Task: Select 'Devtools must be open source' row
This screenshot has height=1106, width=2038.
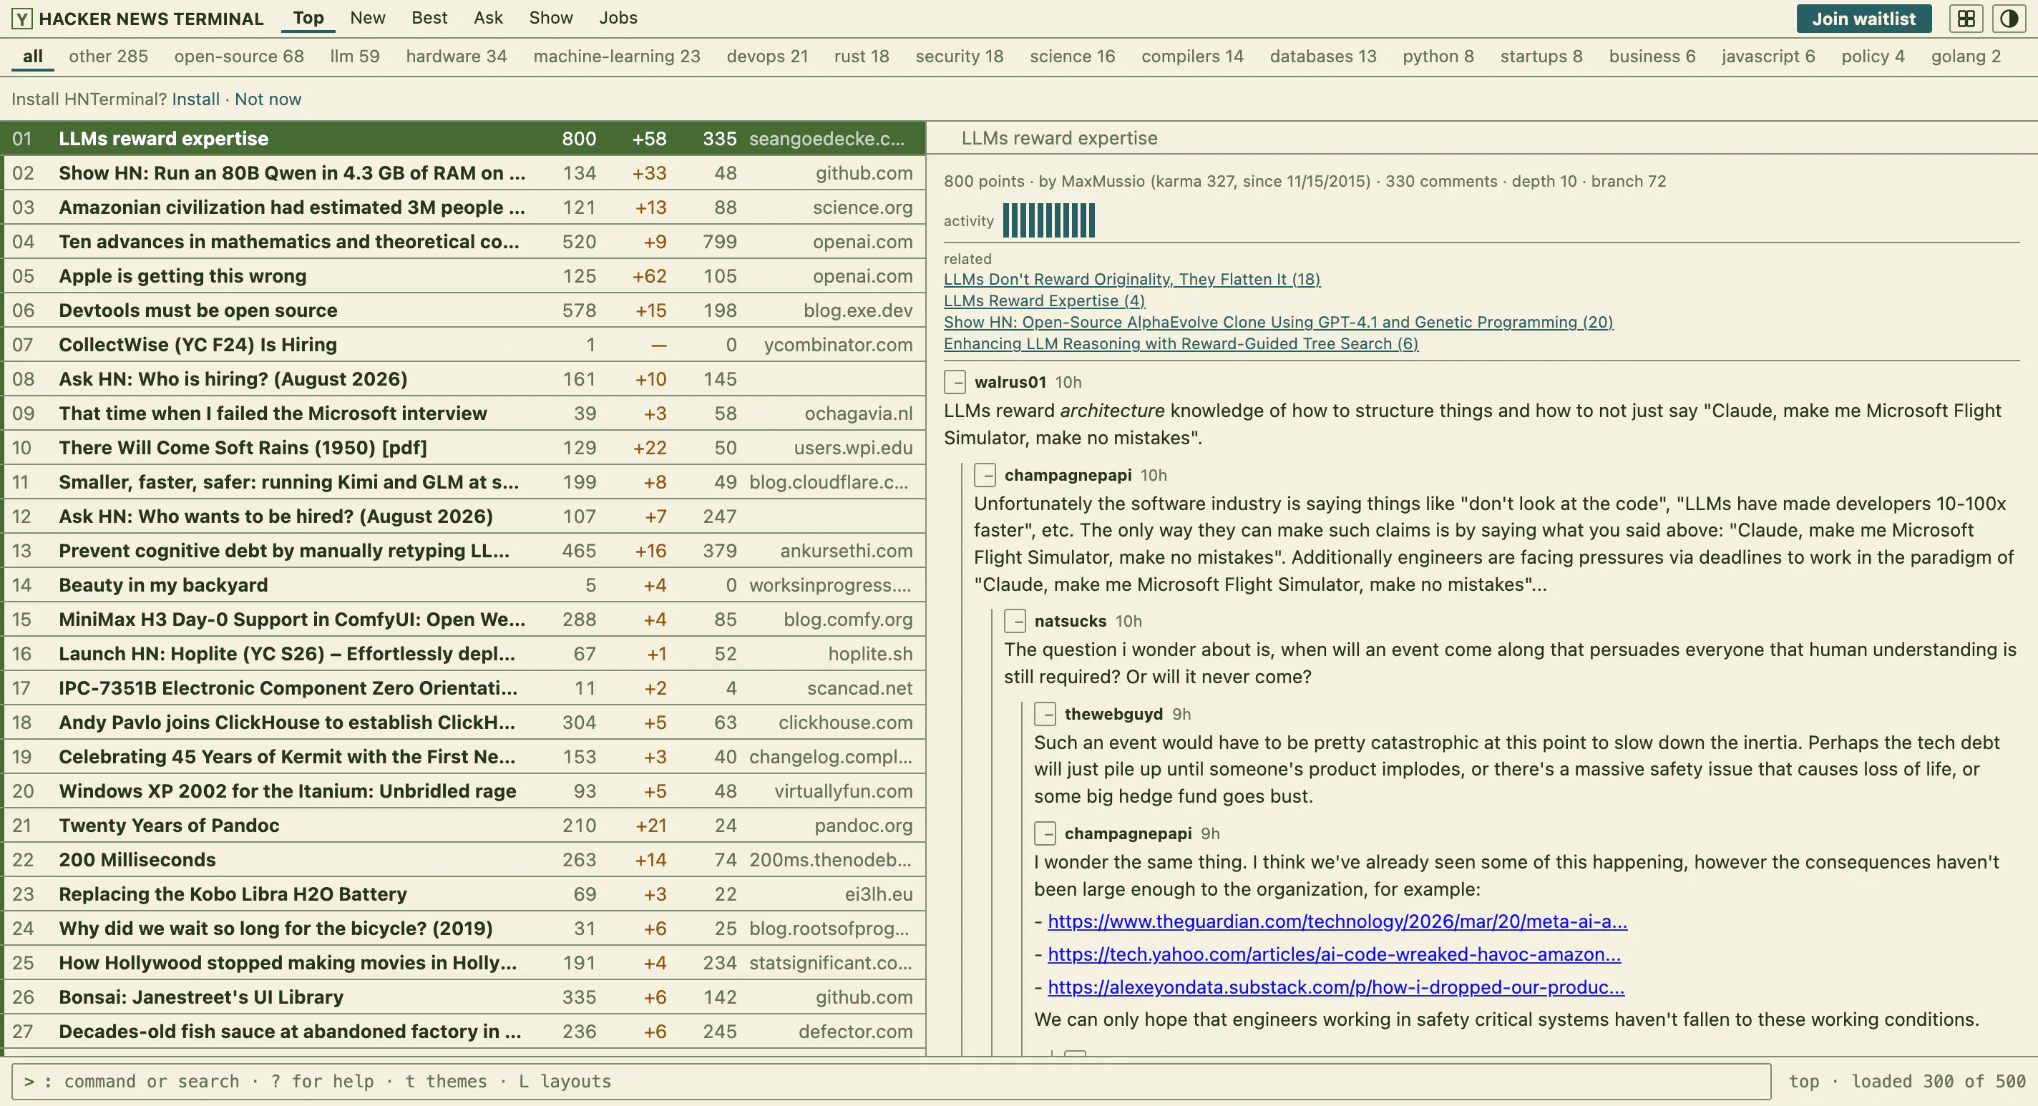Action: point(464,310)
